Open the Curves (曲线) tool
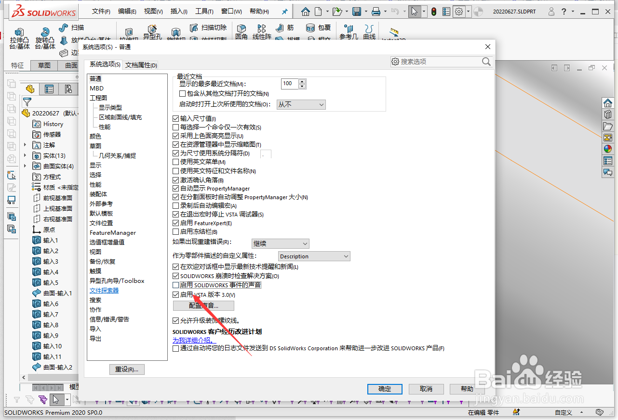This screenshot has height=420, width=618. (369, 30)
